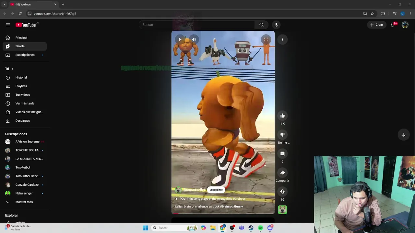The width and height of the screenshot is (415, 233).
Task: Open ToroFutbol Gene... subscription channel
Action: click(x=25, y=176)
